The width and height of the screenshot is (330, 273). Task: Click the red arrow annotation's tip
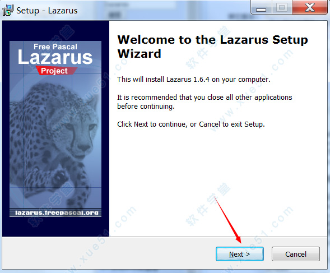pyautogui.click(x=239, y=242)
